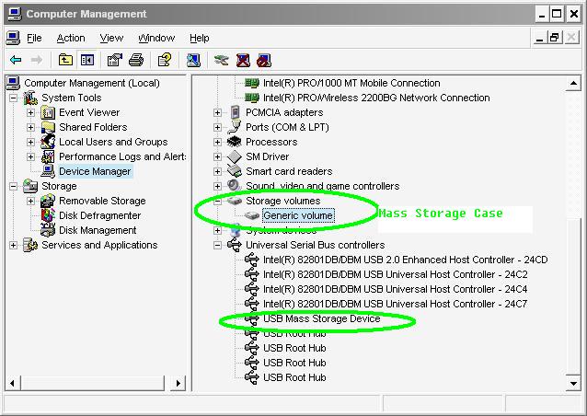
Task: Select Computer Management (Local) root node
Action: point(92,83)
